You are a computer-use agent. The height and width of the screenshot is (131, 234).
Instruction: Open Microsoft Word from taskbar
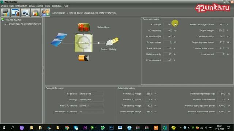(x=120, y=128)
